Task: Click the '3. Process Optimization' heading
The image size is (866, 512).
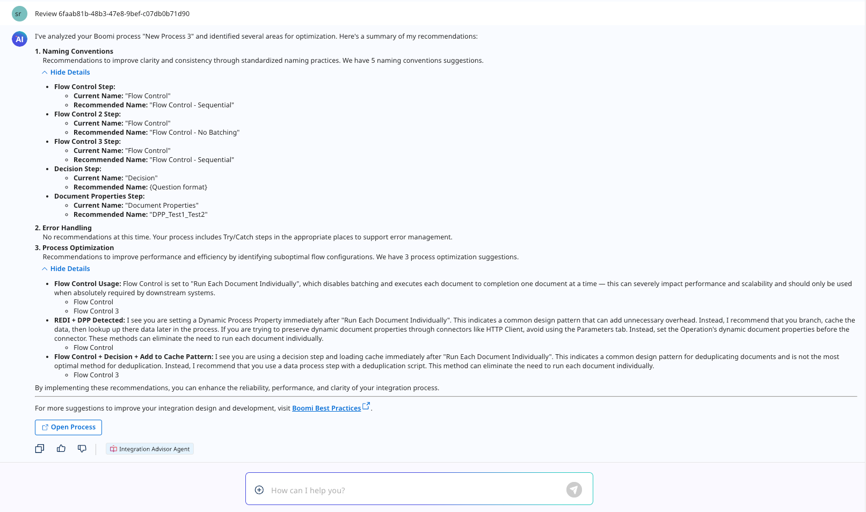Action: 75,248
